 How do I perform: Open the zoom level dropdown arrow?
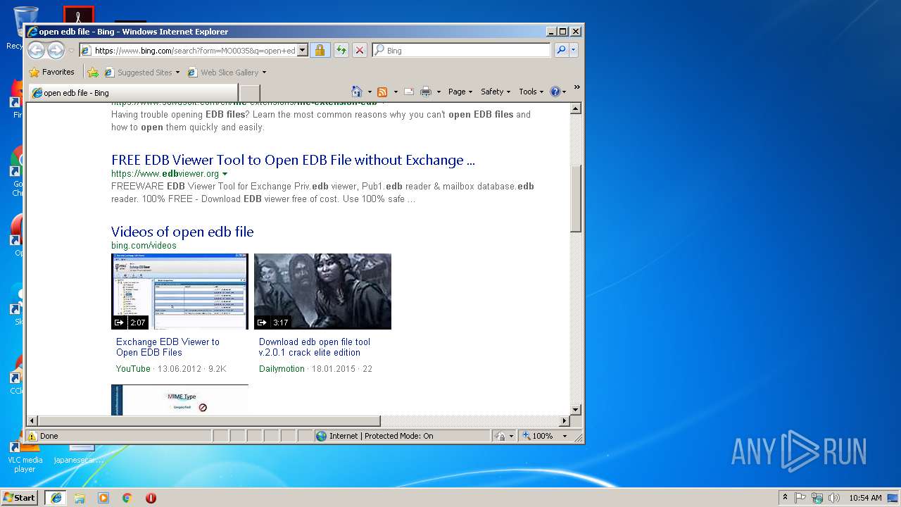(565, 436)
